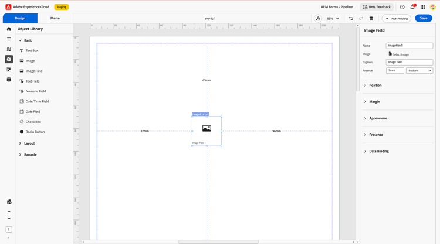The image size is (440, 244).
Task: Open the 85% zoom dropdown
Action: (x=333, y=19)
